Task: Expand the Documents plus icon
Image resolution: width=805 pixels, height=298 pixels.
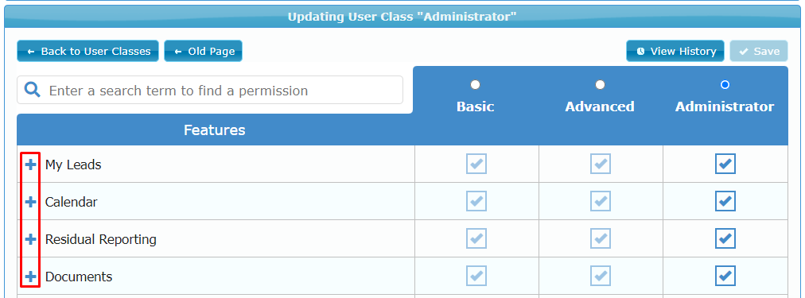Action: pos(31,277)
